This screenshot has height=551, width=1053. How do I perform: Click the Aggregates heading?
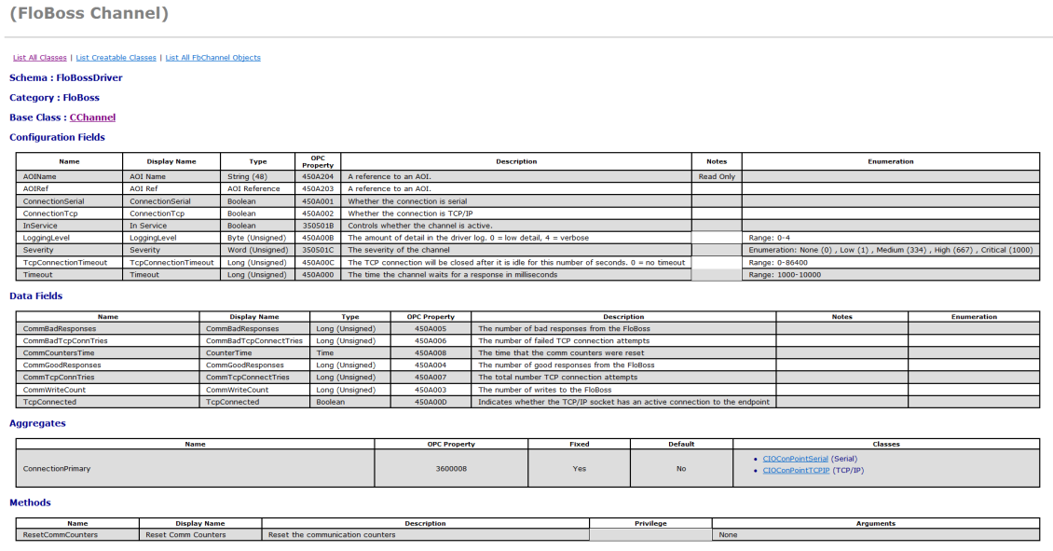tap(37, 424)
